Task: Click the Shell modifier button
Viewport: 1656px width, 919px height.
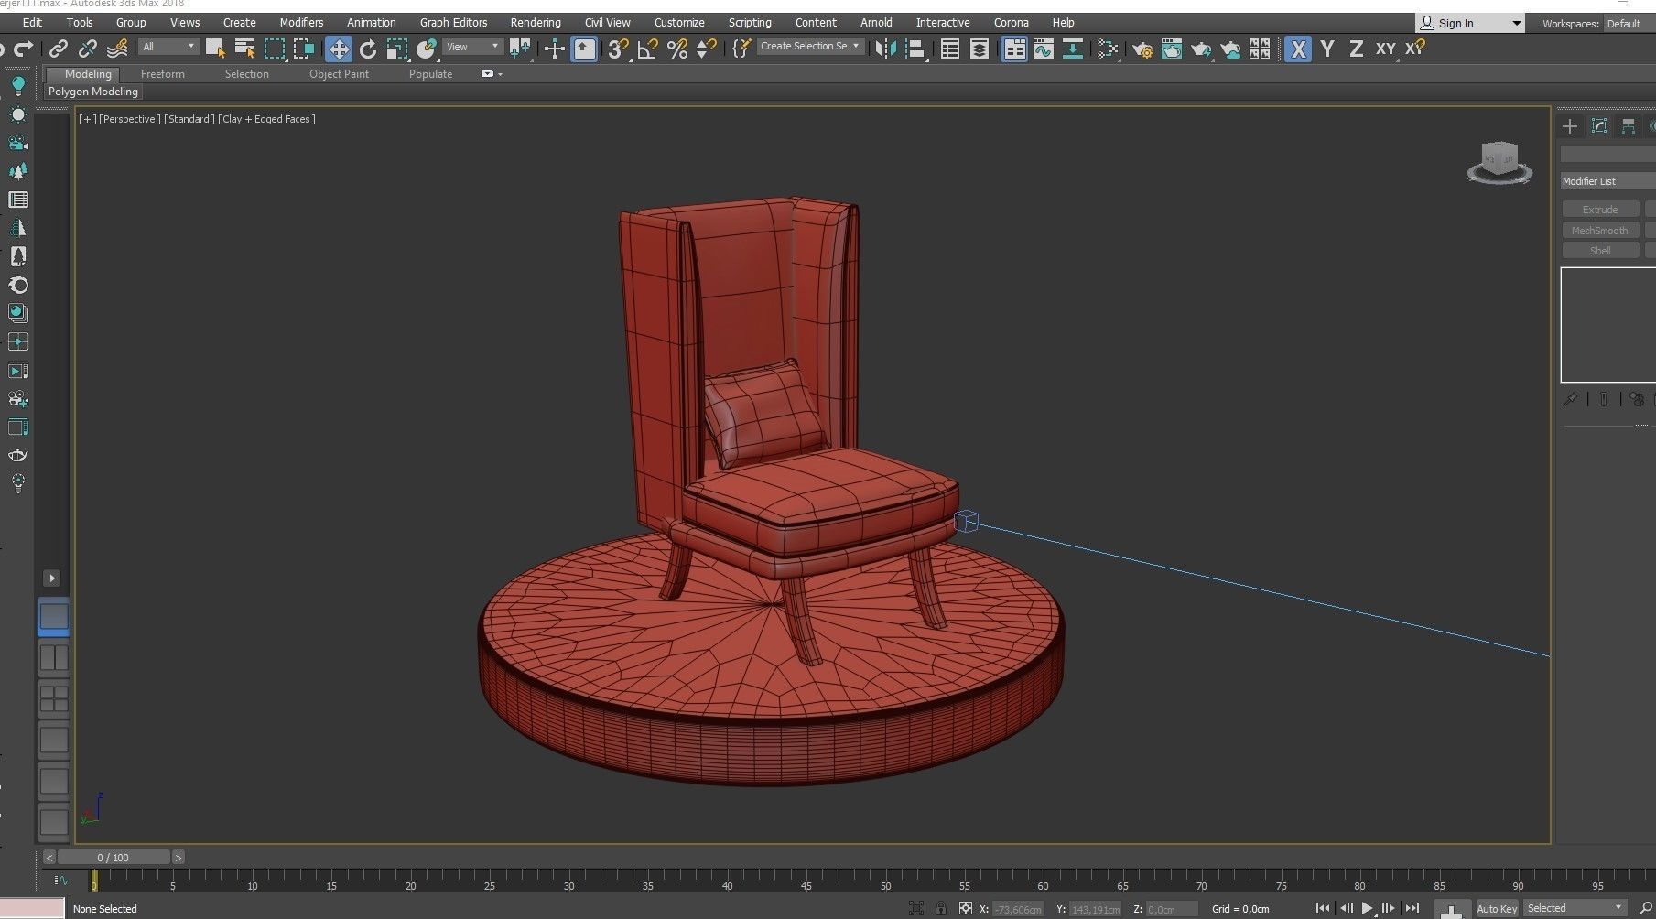Action: pos(1600,251)
